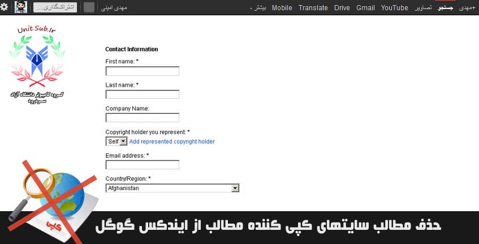Click Add represented copyright holder link

click(172, 142)
